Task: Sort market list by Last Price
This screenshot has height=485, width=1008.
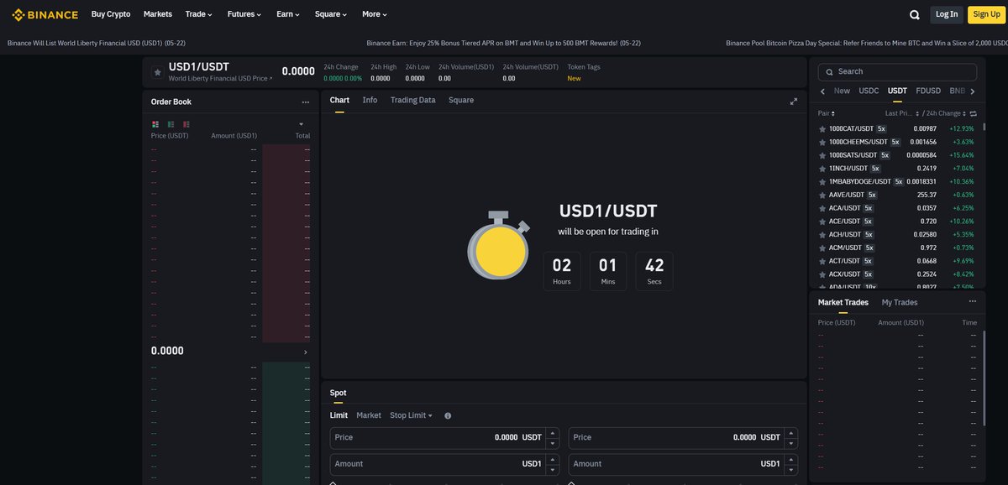Action: pos(900,113)
